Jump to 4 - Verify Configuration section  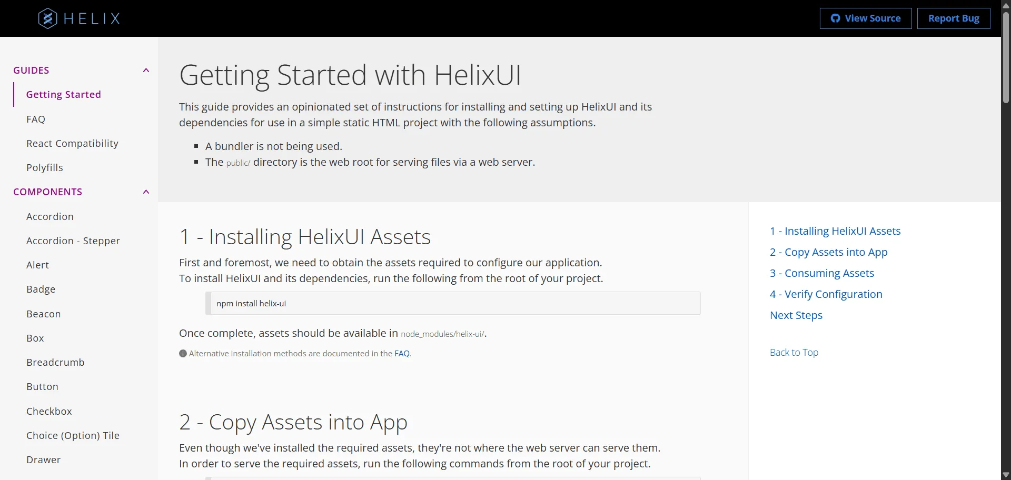(826, 294)
